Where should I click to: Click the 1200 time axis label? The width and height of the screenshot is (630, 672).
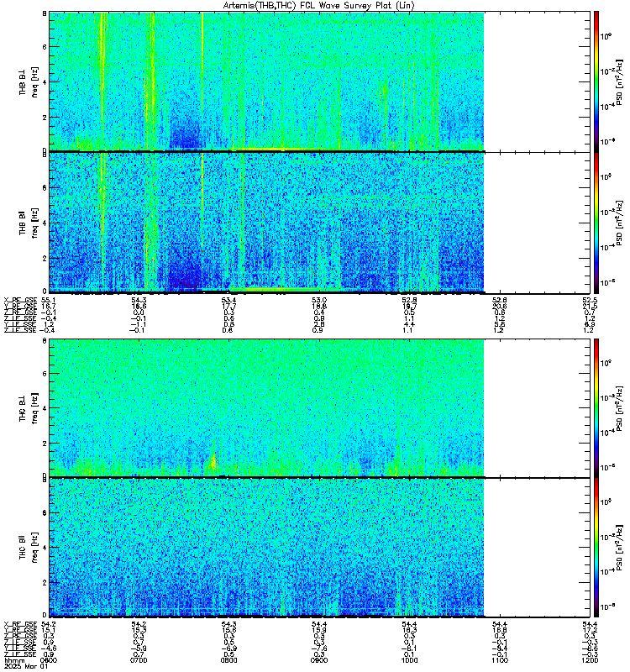tap(590, 660)
